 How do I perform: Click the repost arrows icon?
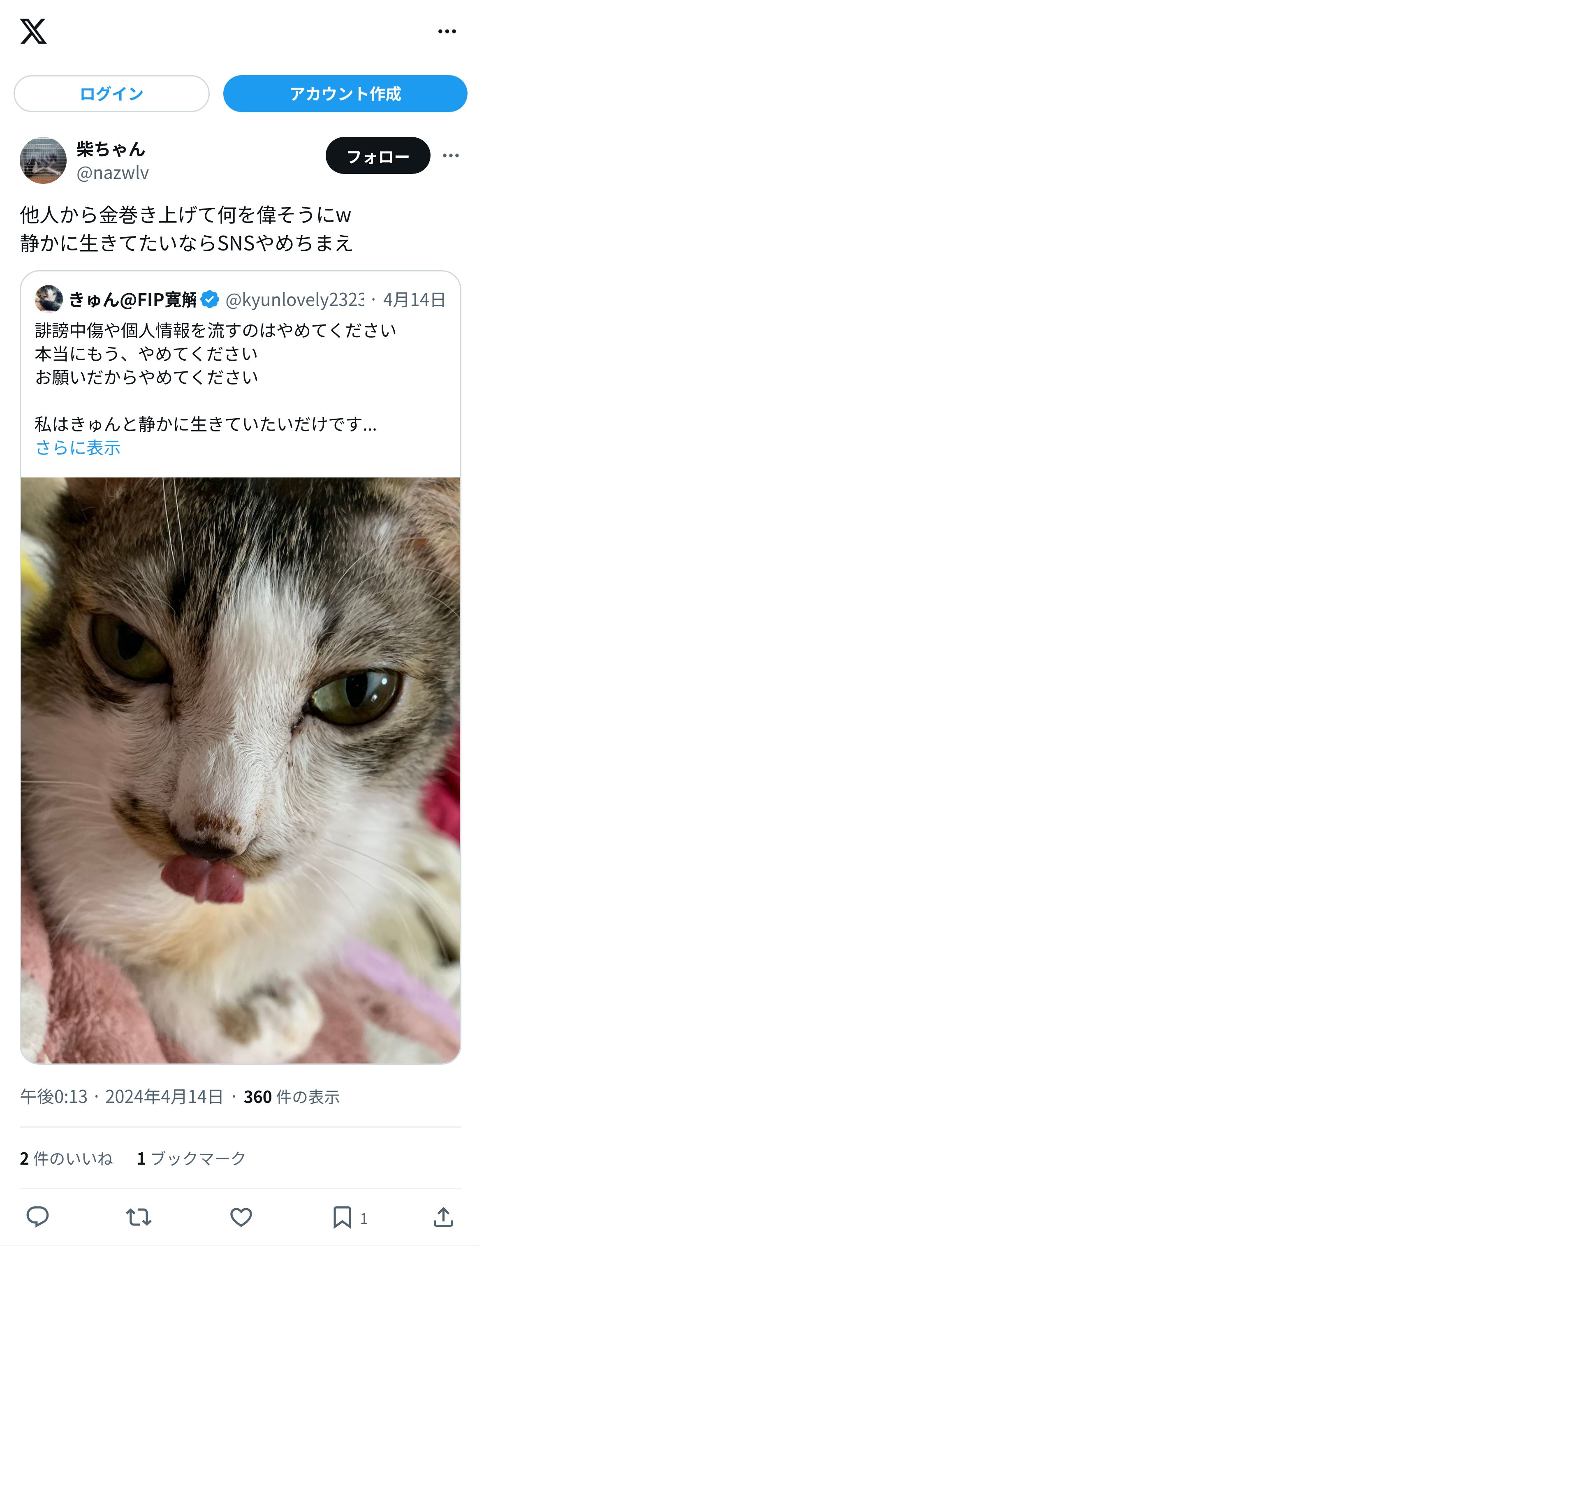pyautogui.click(x=139, y=1217)
